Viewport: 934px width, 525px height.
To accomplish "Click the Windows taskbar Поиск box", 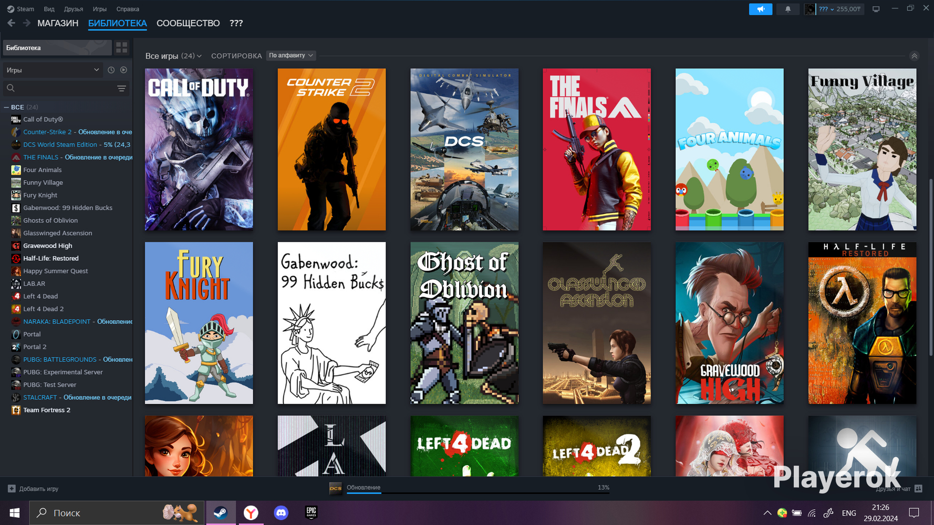I will (x=117, y=512).
